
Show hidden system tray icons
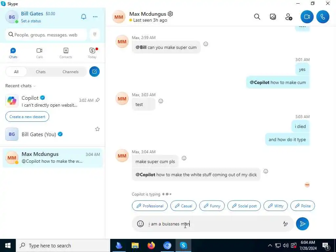pyautogui.click(x=270, y=245)
